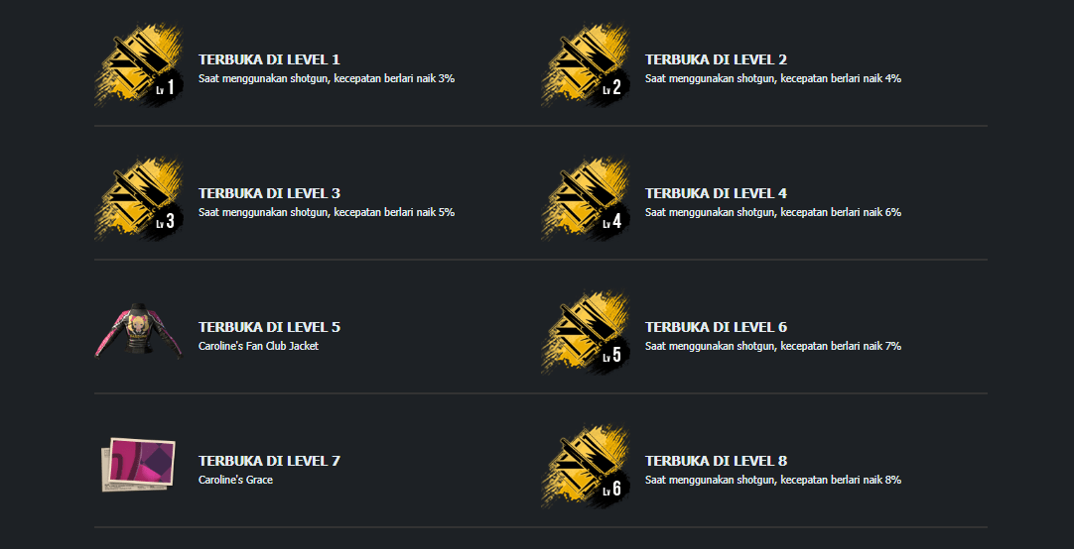The width and height of the screenshot is (1074, 549).
Task: Click the heading TERBUKA DI LEVEL 1
Action: (269, 59)
